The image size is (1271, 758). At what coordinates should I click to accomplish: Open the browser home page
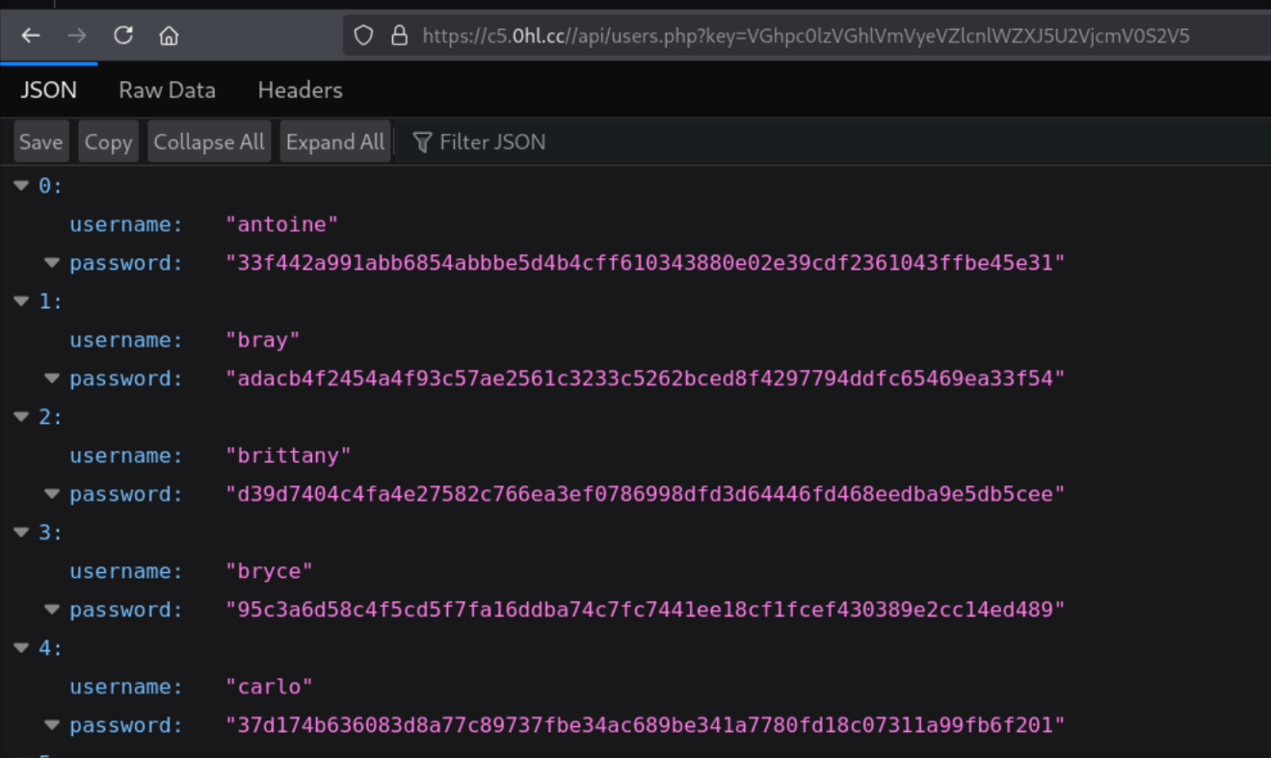click(169, 36)
